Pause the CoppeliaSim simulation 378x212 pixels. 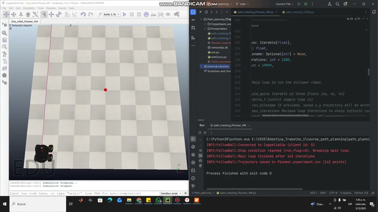tap(132, 14)
